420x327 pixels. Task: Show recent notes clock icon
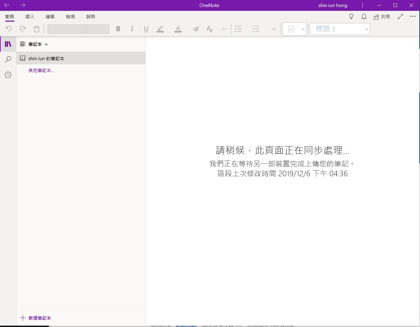point(8,75)
